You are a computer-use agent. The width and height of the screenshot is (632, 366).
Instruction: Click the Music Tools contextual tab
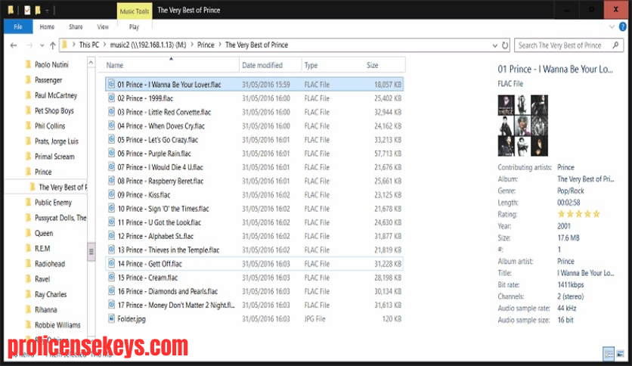click(x=135, y=11)
